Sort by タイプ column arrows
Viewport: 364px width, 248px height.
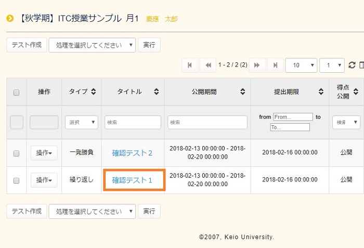tap(94, 92)
